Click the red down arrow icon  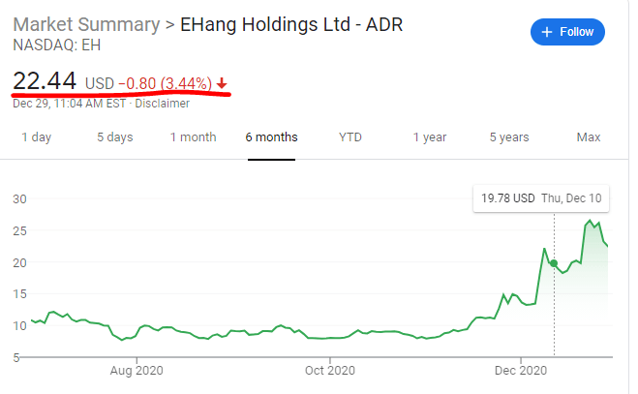[x=222, y=84]
